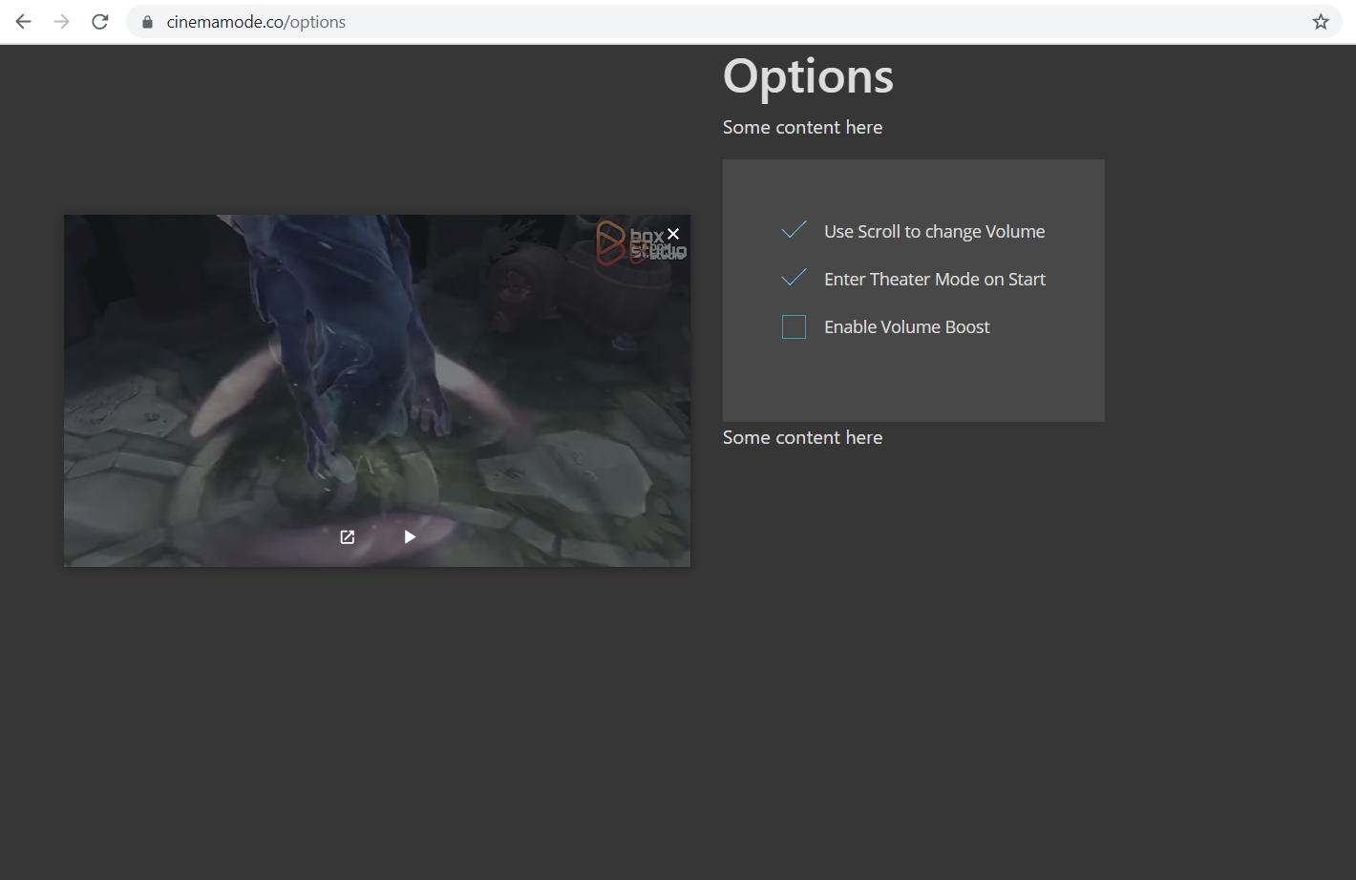Disable Enter Theater Mode on Start checkbox
Screen dimensions: 1356x880
(794, 279)
